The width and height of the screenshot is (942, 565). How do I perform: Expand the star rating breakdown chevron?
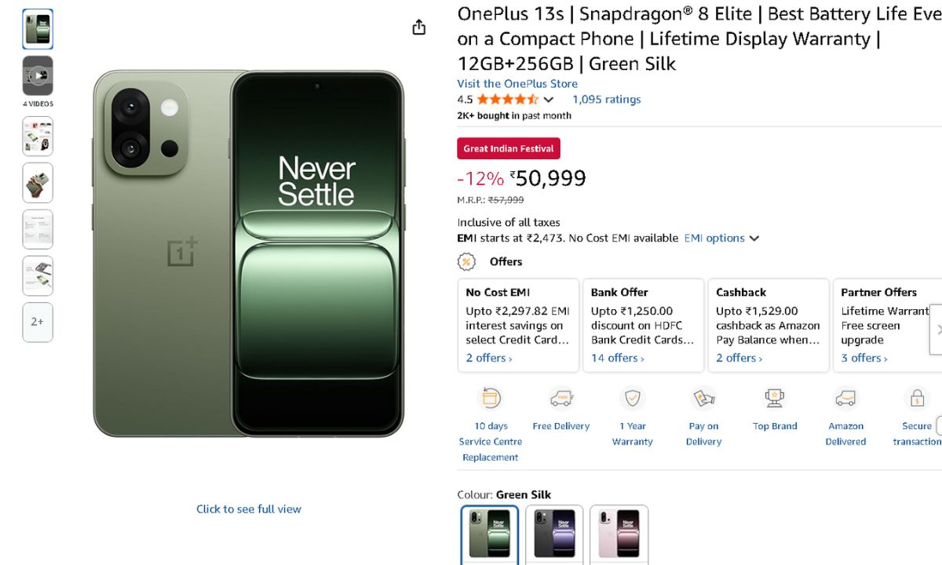[x=549, y=100]
